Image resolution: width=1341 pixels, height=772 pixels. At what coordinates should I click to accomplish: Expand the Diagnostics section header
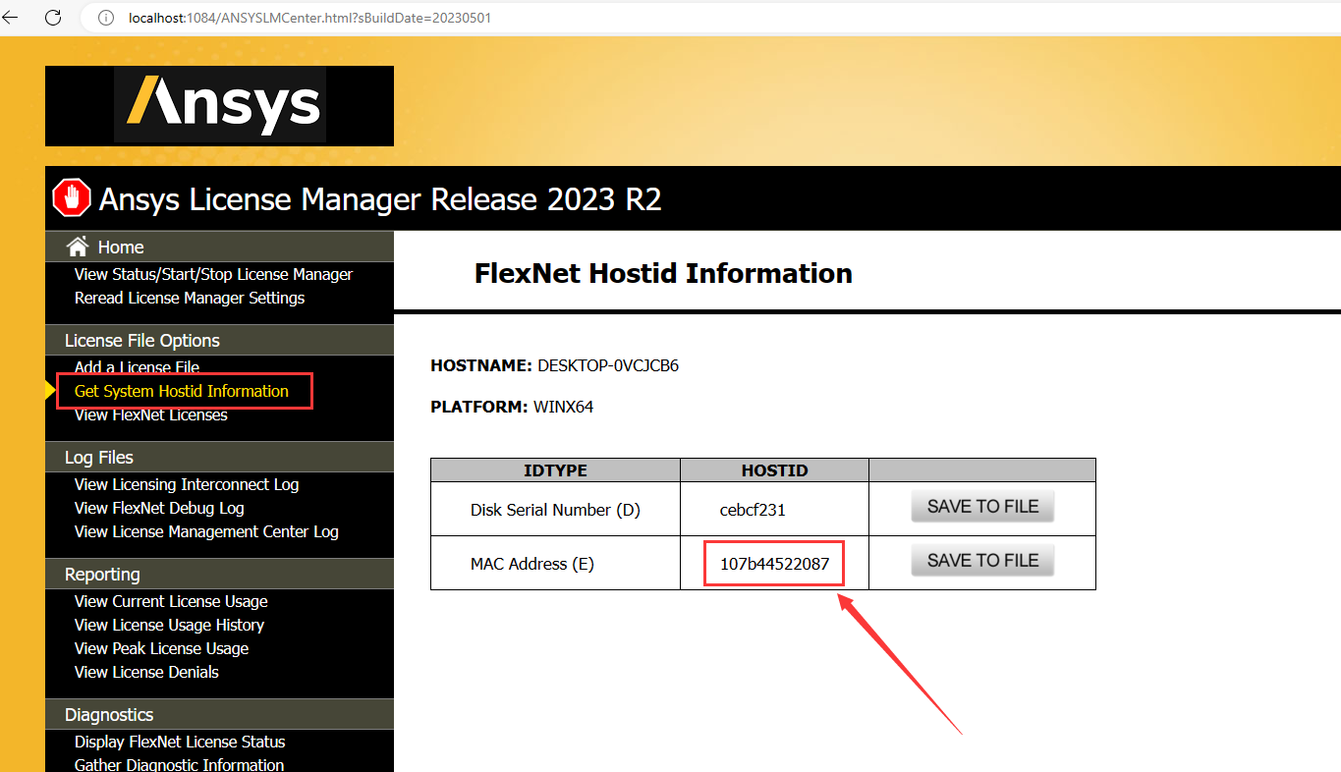[109, 714]
